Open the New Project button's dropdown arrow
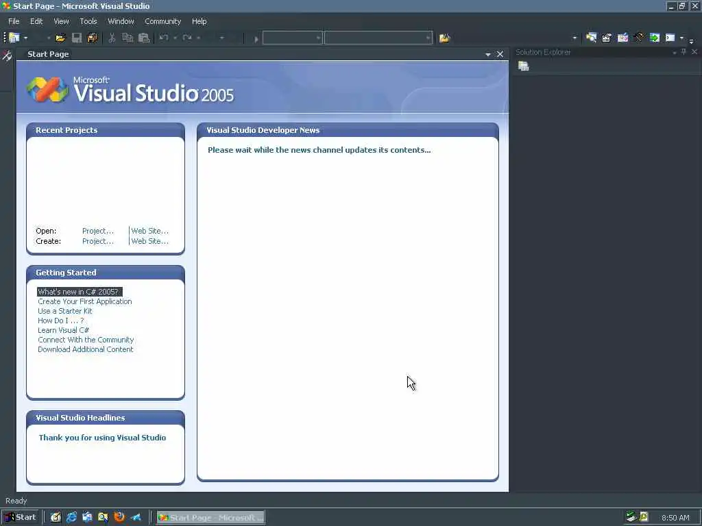This screenshot has height=526, width=702. tap(25, 38)
